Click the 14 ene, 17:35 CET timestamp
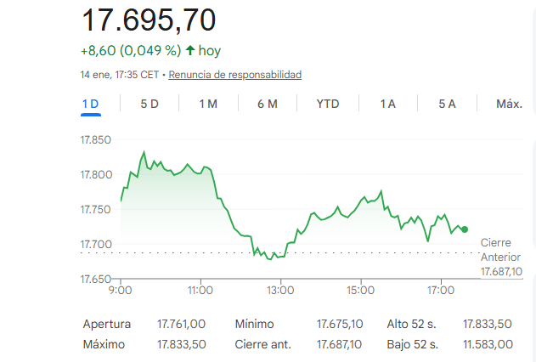The image size is (536, 362). [x=119, y=75]
